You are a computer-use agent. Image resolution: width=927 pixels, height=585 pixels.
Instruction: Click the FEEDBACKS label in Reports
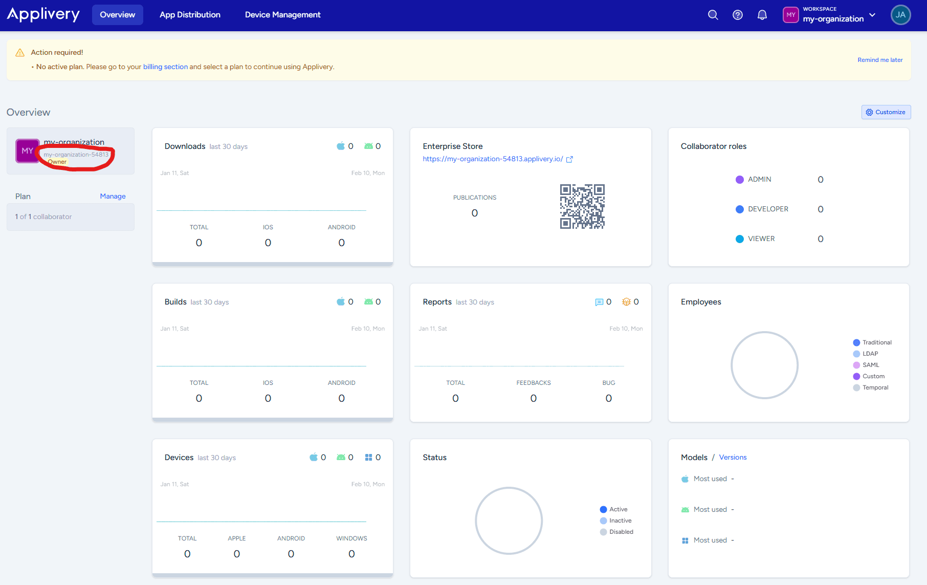tap(534, 383)
